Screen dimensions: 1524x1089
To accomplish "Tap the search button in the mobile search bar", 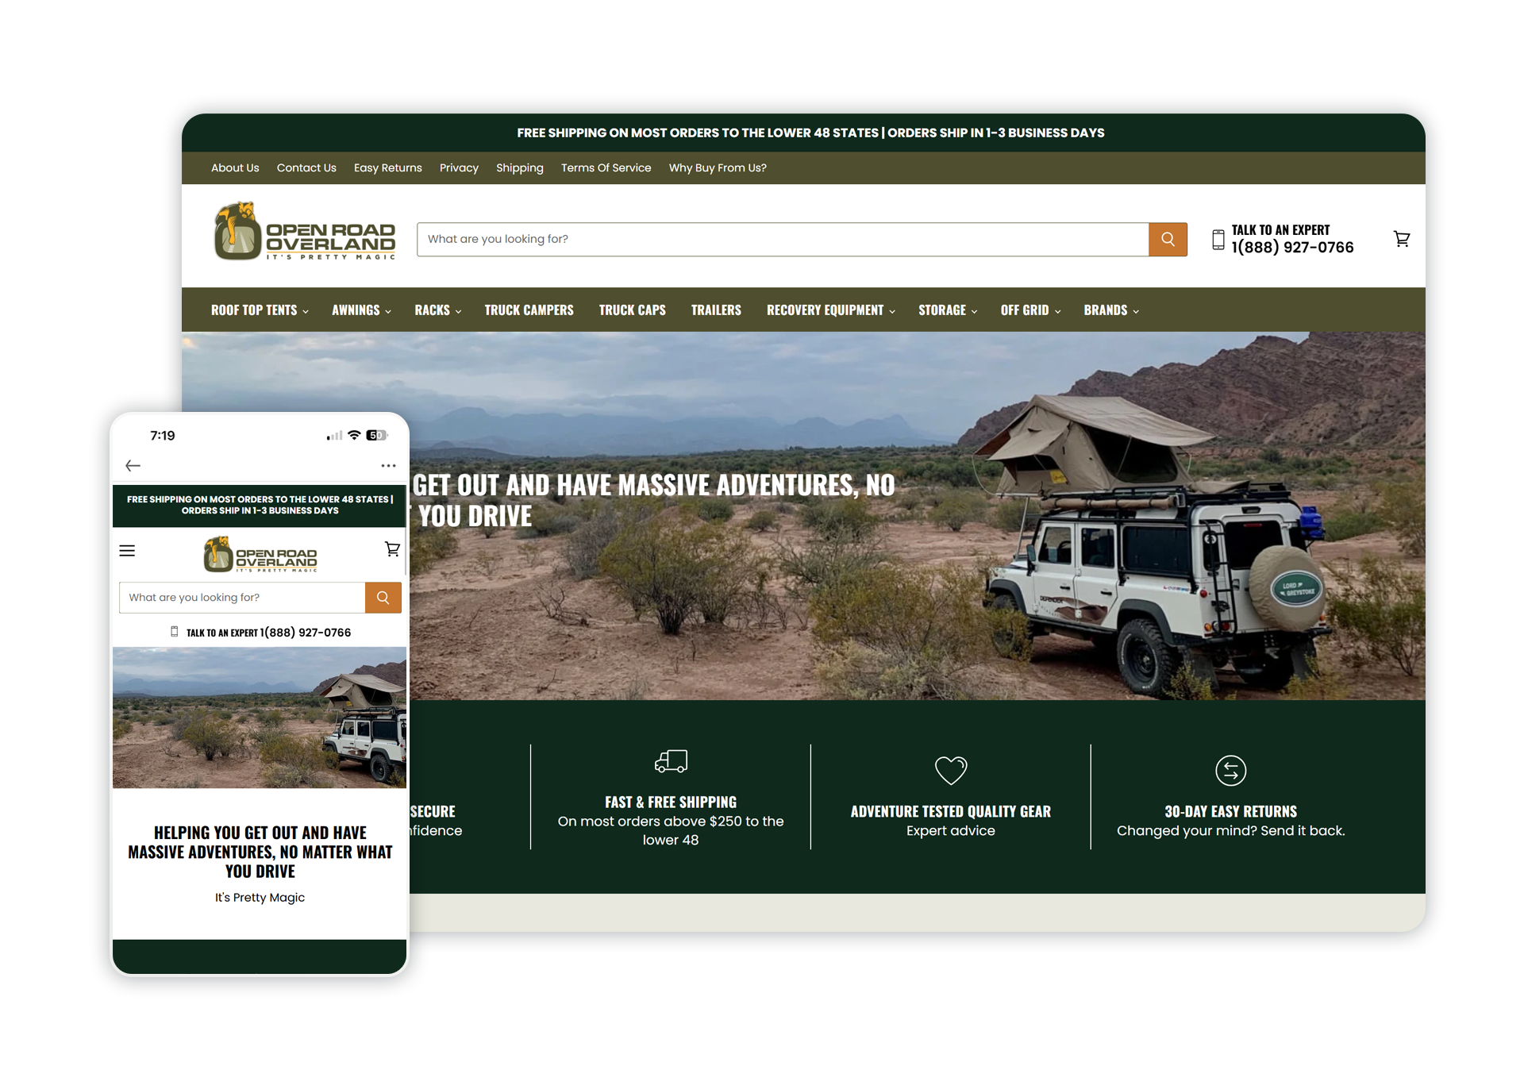I will click(383, 597).
